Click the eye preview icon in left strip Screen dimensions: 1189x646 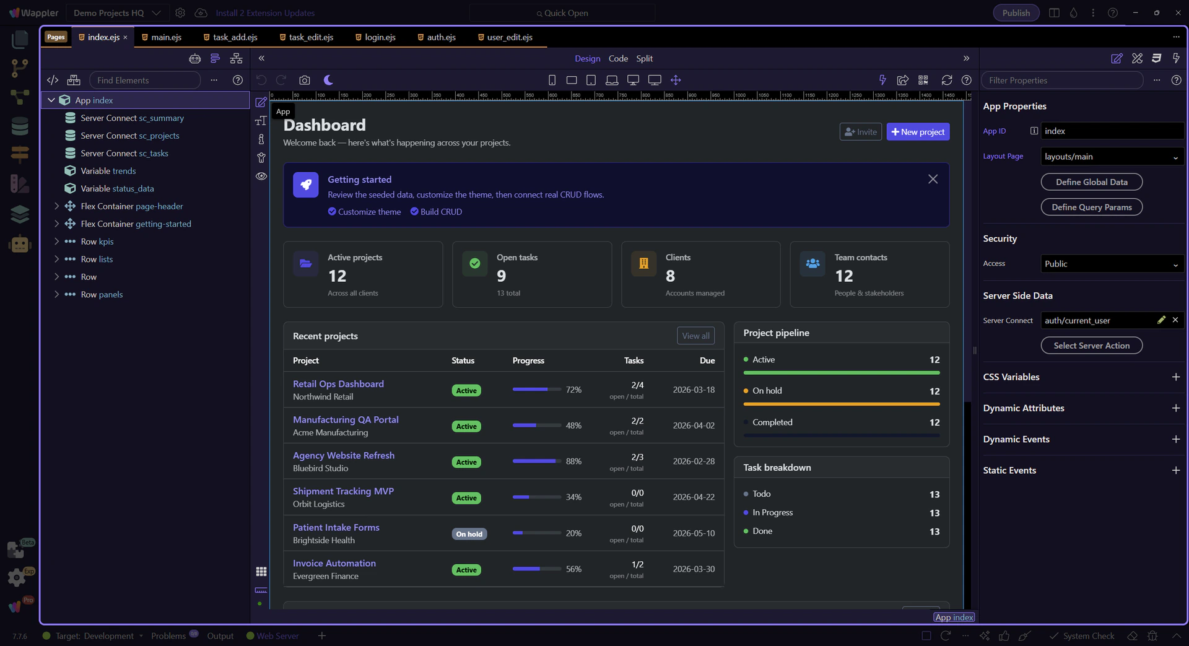pos(261,177)
